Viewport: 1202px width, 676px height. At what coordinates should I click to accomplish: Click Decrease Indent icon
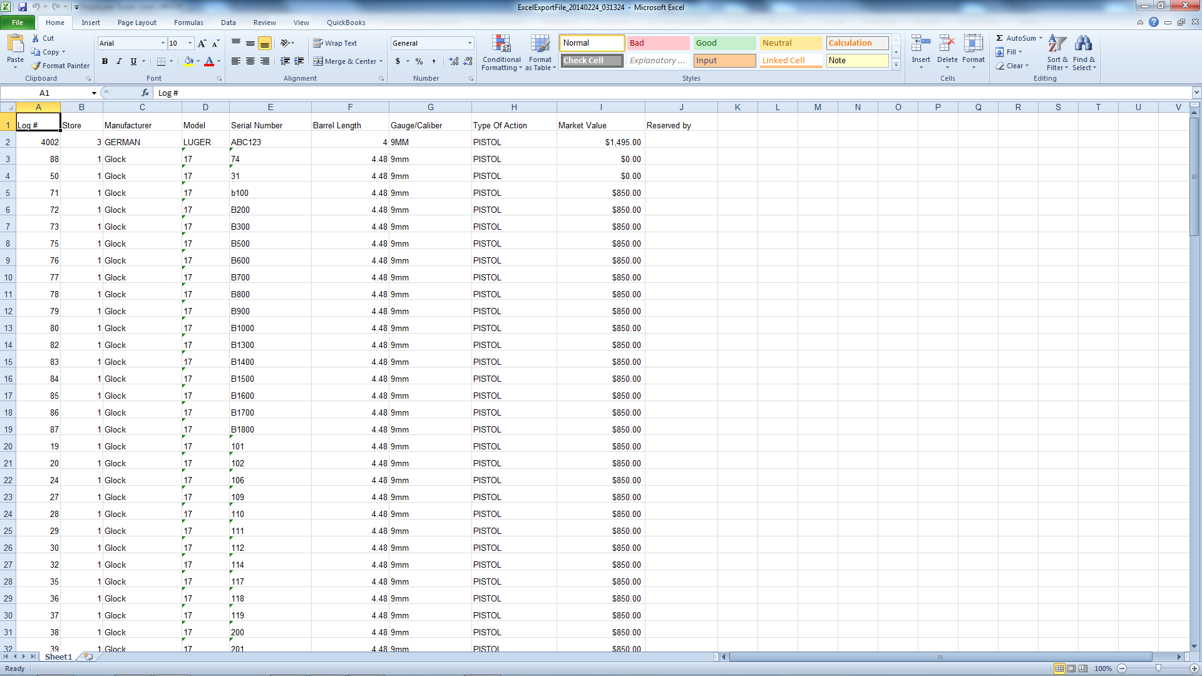[285, 61]
